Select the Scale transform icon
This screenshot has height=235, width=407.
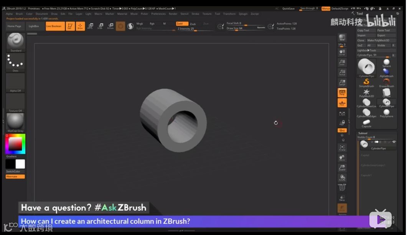pos(100,26)
